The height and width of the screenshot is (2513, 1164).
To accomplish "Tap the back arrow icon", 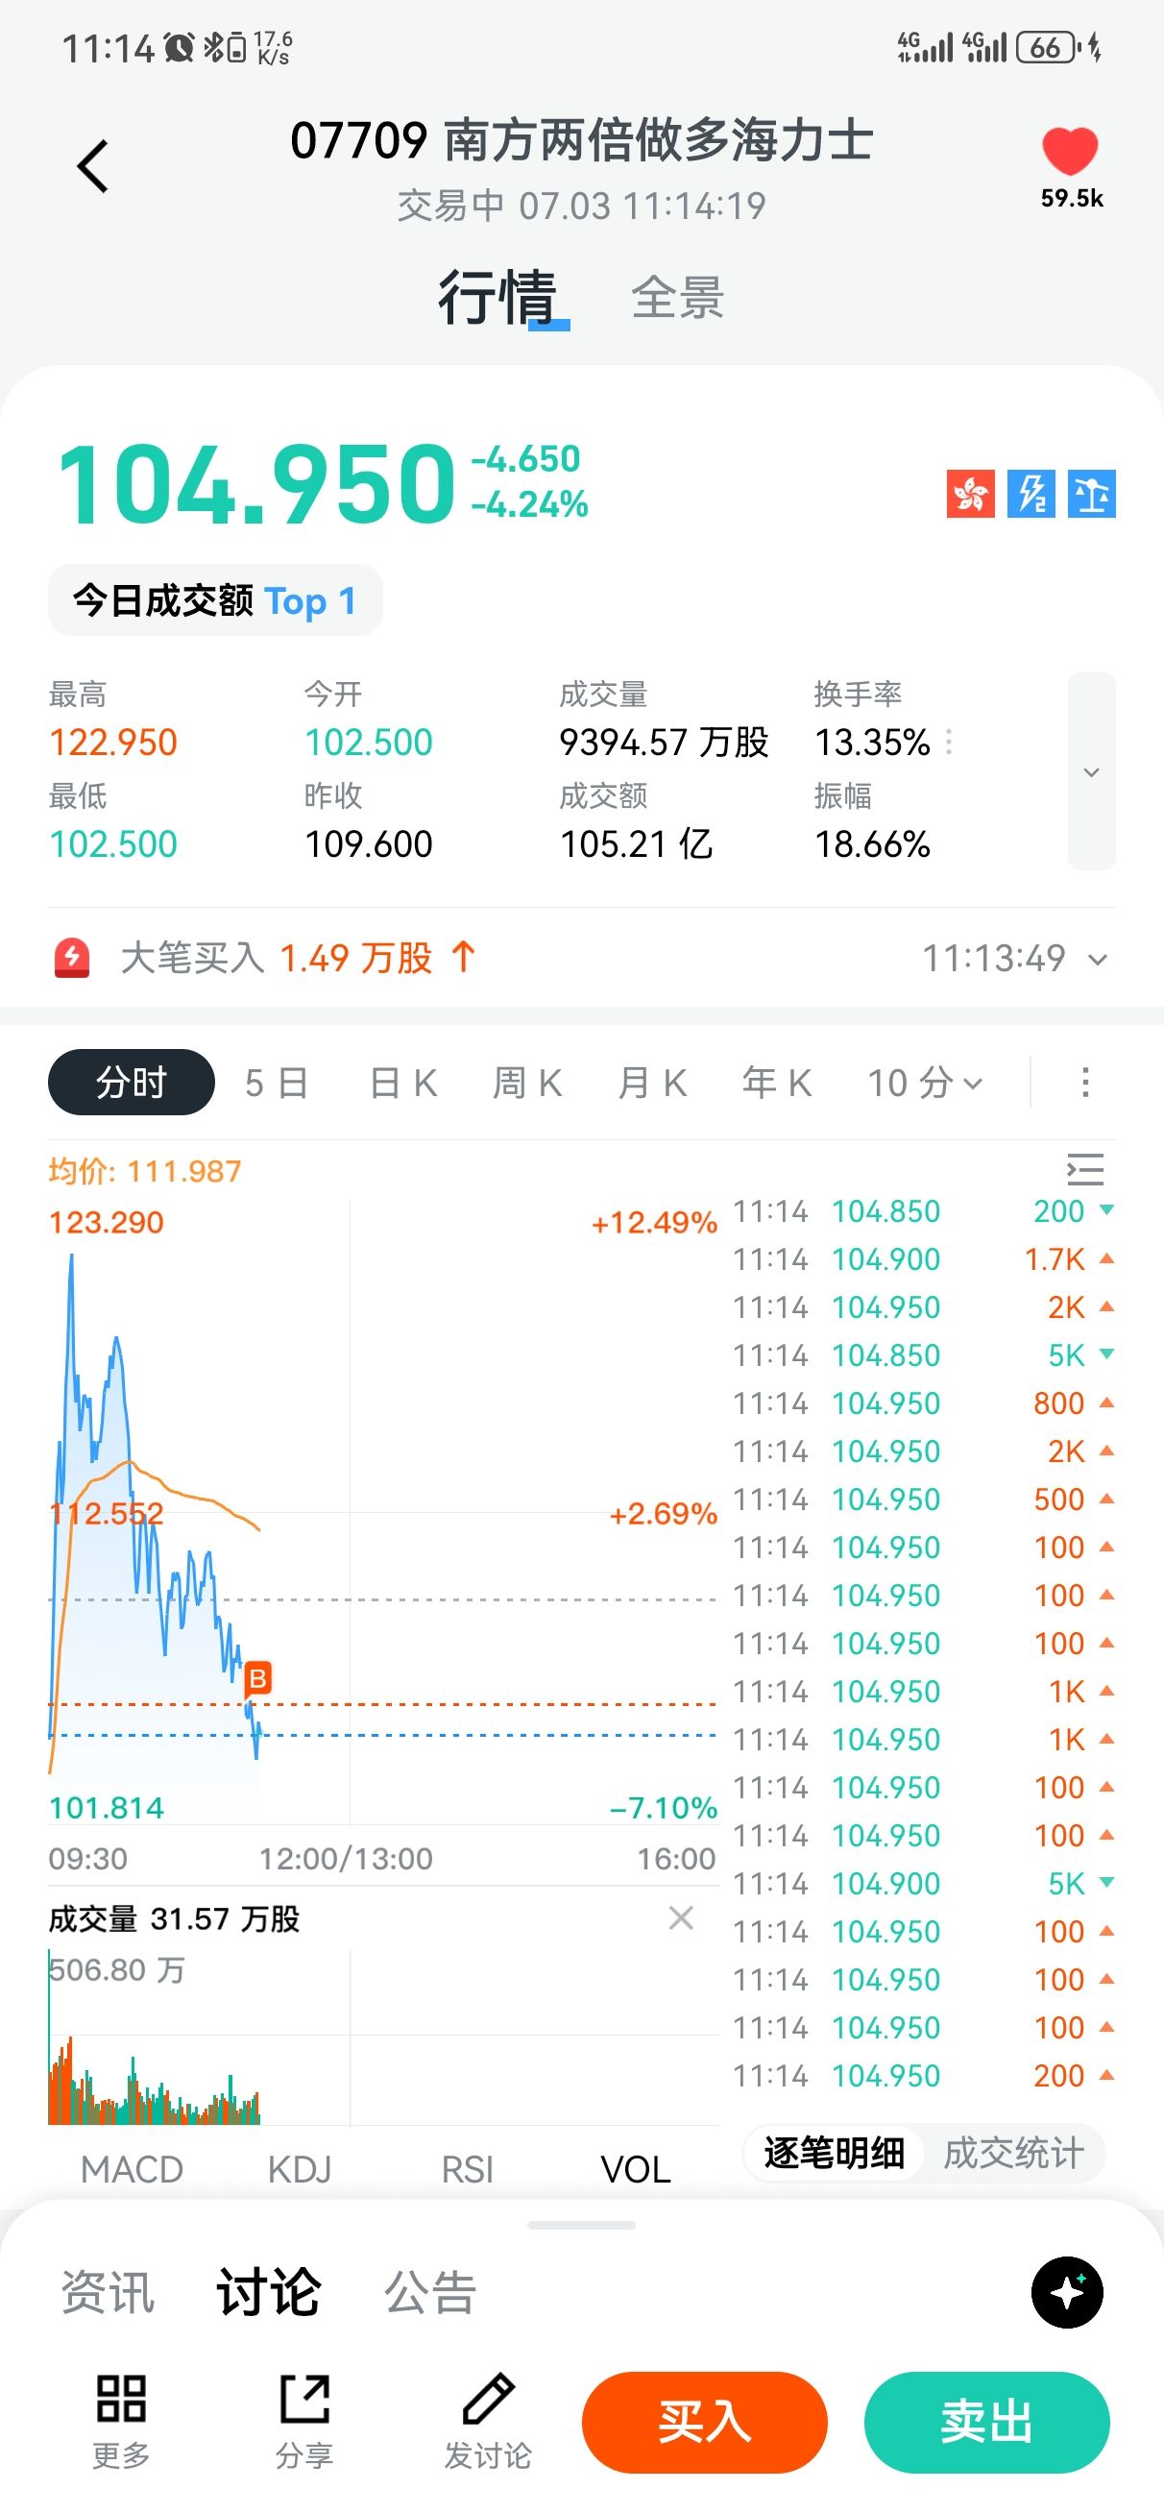I will pos(93,167).
